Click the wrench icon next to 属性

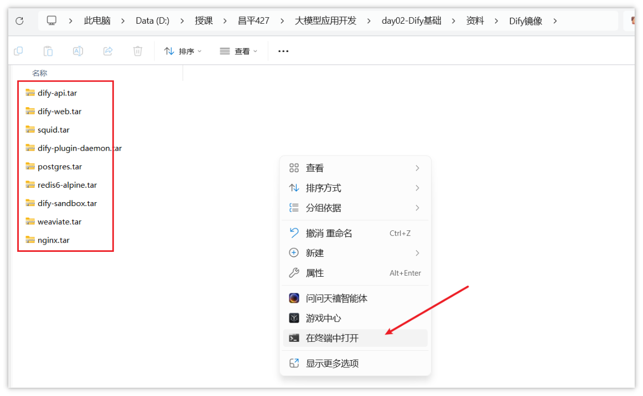294,273
